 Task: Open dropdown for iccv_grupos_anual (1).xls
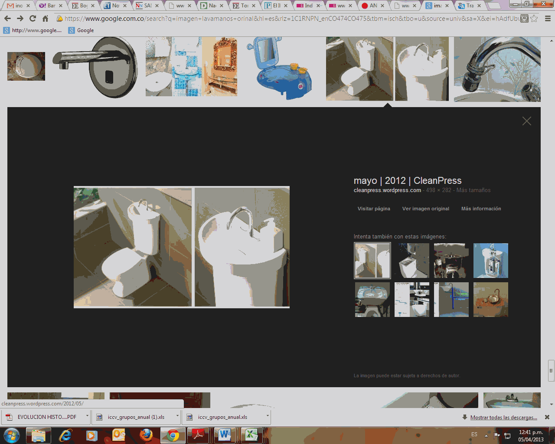tap(177, 416)
